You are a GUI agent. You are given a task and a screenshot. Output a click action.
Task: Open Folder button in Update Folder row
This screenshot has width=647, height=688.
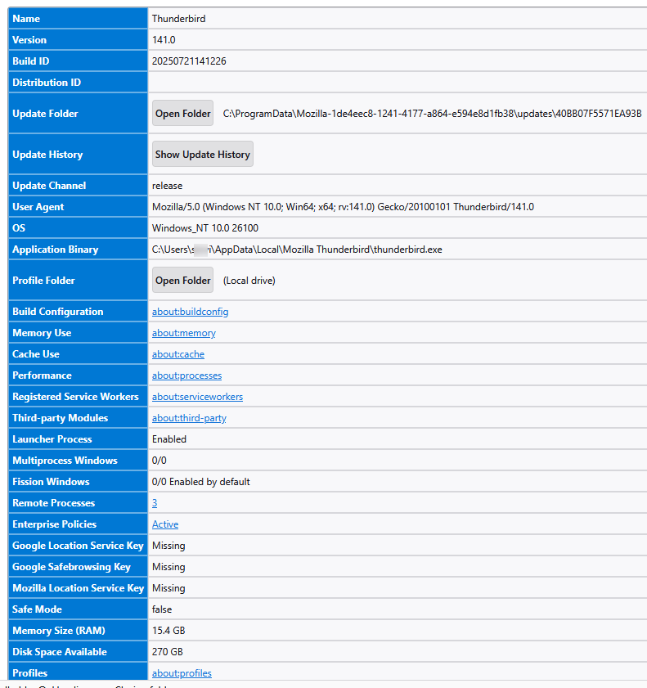[182, 113]
